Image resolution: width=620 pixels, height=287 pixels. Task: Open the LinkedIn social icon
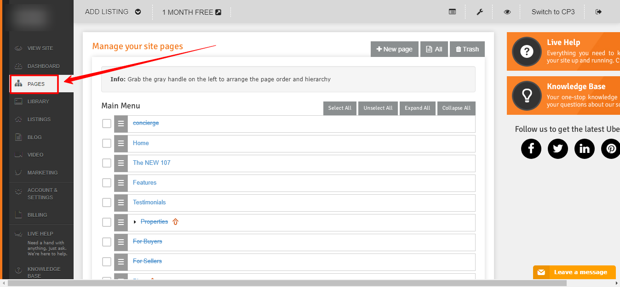(585, 149)
